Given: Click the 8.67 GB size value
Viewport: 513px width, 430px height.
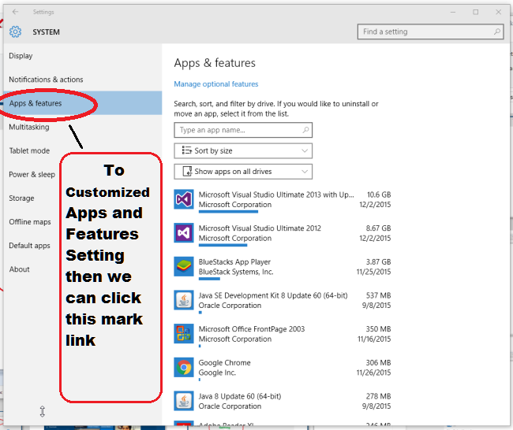Looking at the screenshot, I should click(x=378, y=228).
